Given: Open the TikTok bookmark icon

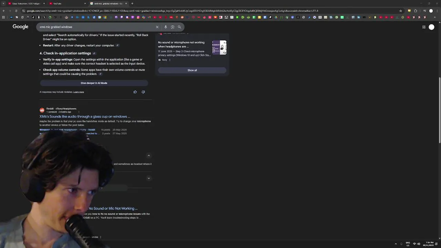Looking at the screenshot, I should pyautogui.click(x=33, y=17).
